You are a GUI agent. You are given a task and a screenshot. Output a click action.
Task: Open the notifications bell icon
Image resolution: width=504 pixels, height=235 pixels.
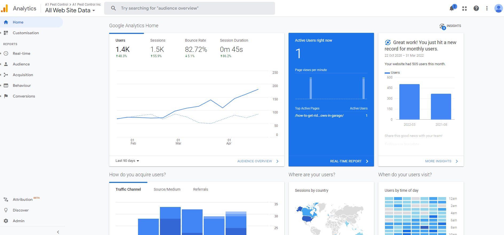[x=452, y=8]
